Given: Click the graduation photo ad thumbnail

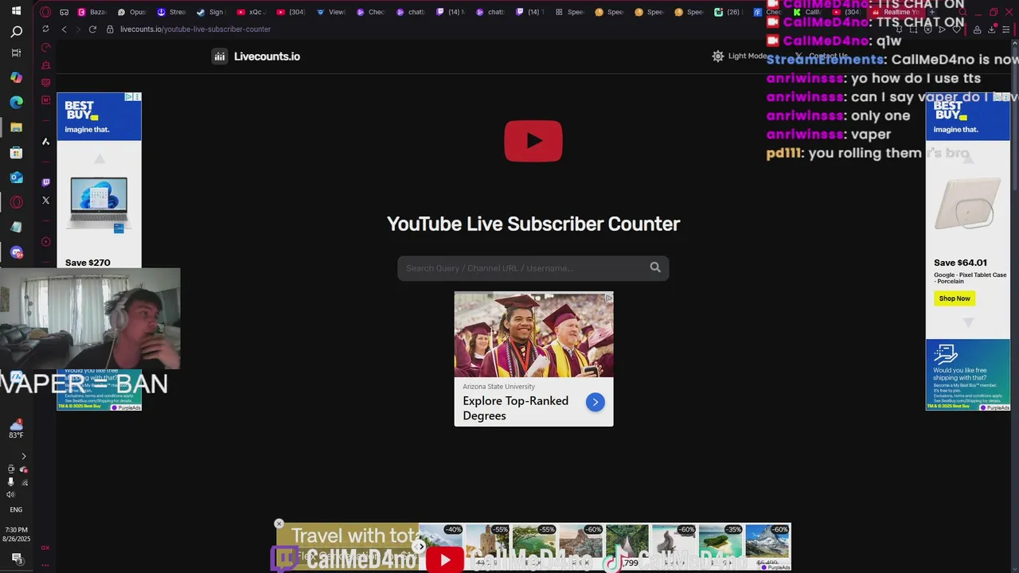Looking at the screenshot, I should (533, 334).
